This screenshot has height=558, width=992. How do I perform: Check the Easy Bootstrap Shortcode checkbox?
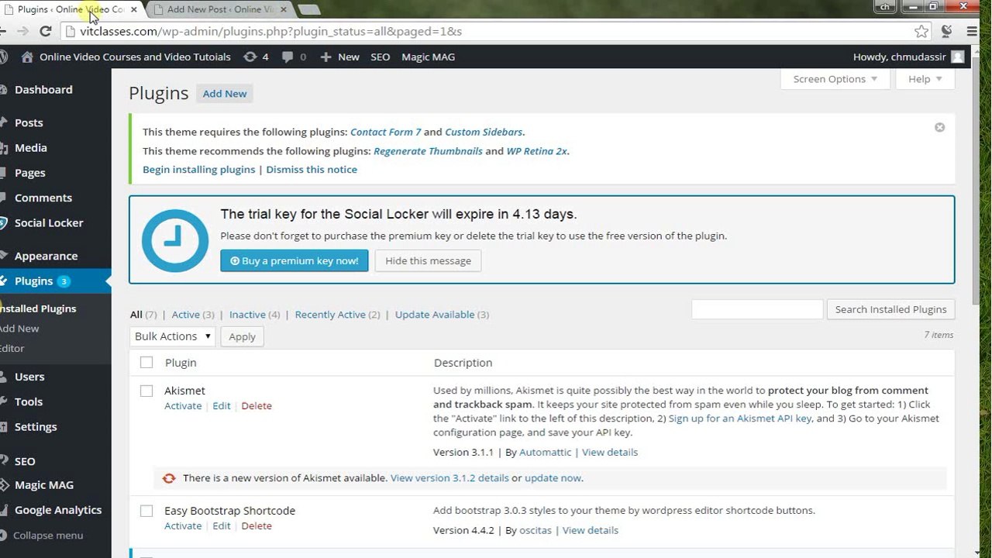(146, 511)
